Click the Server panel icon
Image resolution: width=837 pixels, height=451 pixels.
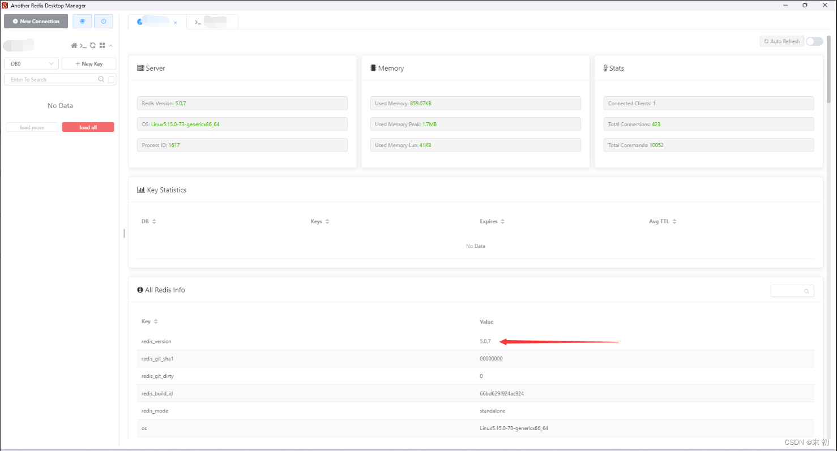(140, 68)
